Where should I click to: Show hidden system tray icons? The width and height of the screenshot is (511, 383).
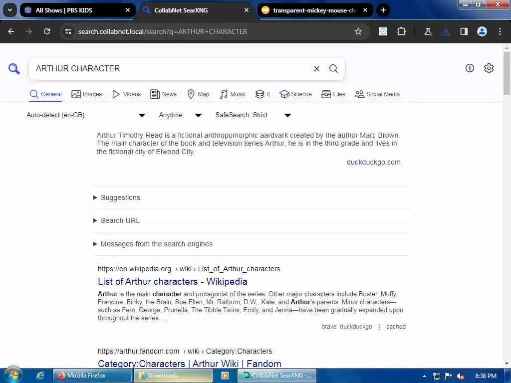point(424,376)
